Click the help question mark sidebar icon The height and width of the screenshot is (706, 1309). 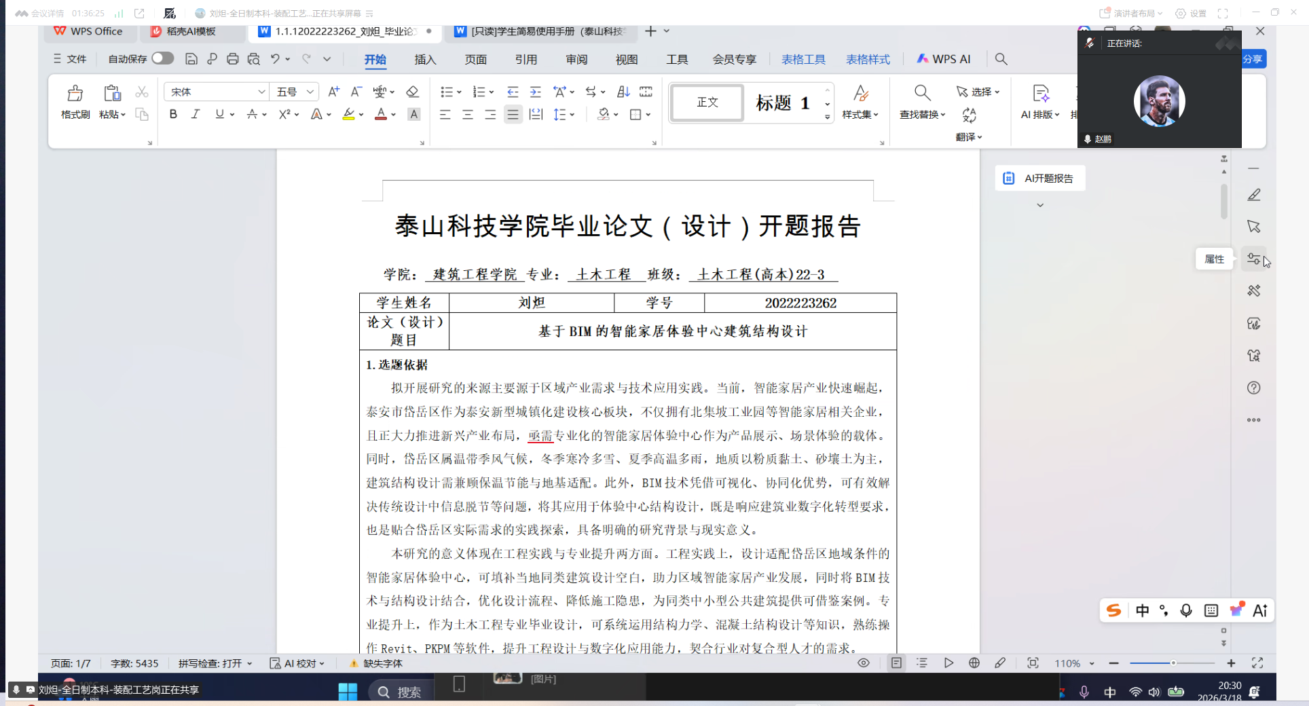(1253, 388)
